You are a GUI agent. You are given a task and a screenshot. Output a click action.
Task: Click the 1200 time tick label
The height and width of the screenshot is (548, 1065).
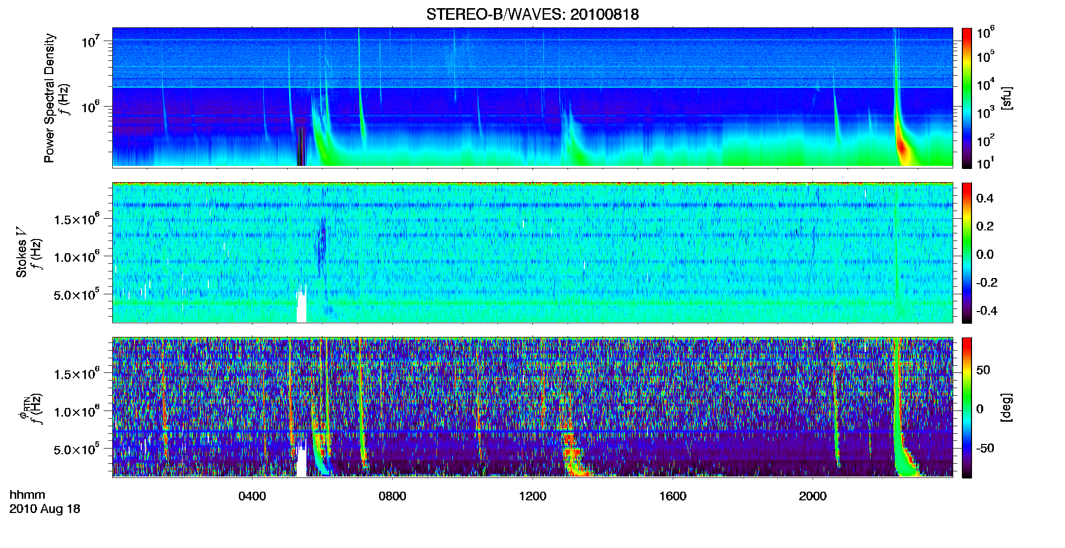pos(532,496)
